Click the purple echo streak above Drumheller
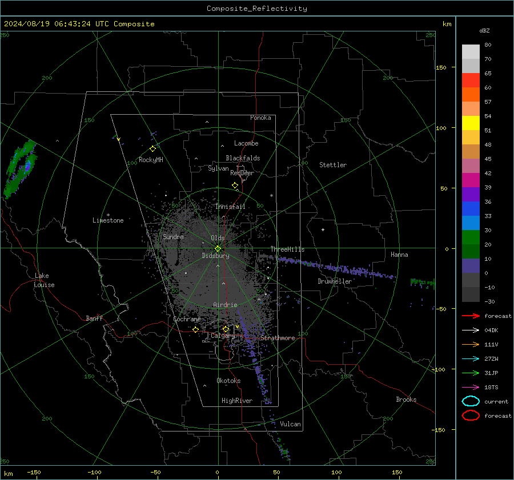514x480 pixels. [336, 268]
